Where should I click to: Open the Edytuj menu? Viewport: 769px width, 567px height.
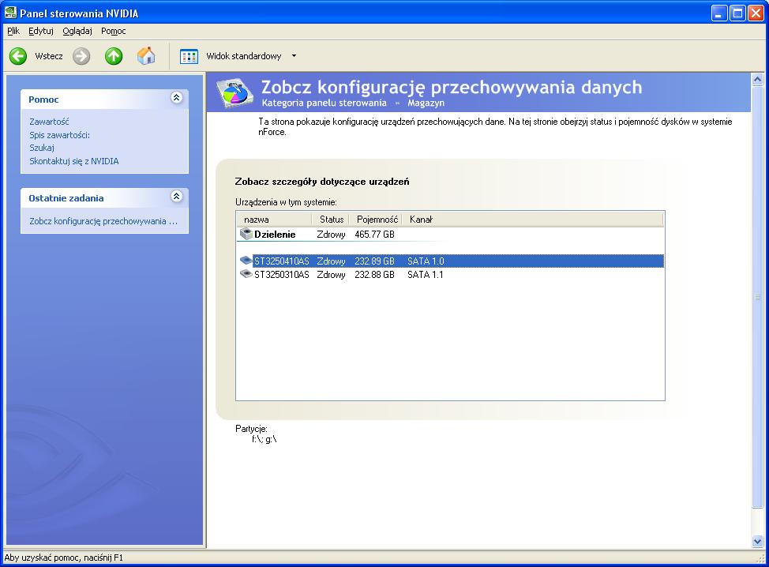pos(41,31)
